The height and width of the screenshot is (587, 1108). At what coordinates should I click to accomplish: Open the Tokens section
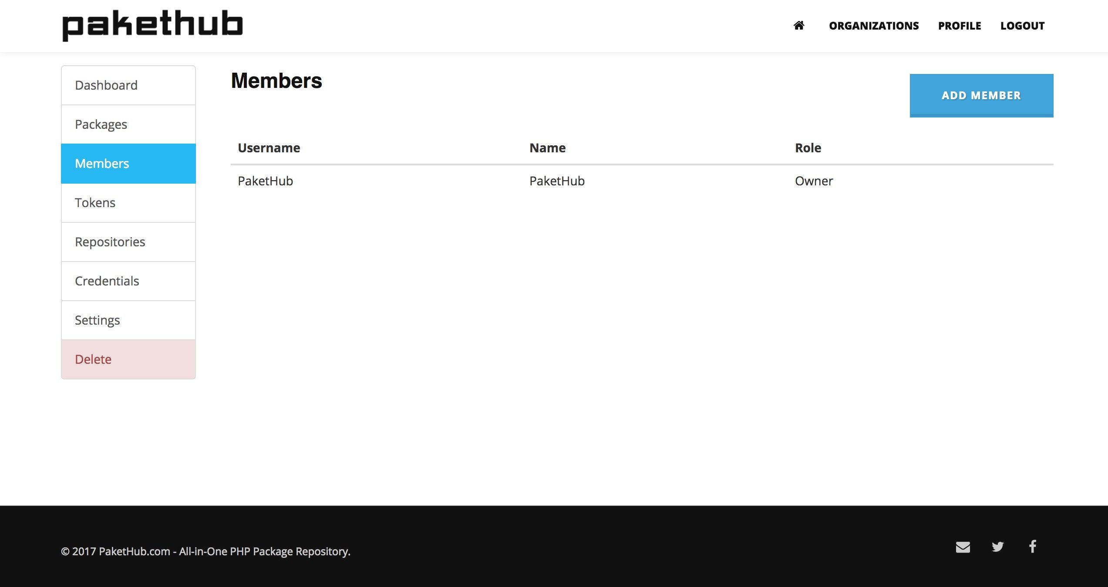tap(128, 203)
